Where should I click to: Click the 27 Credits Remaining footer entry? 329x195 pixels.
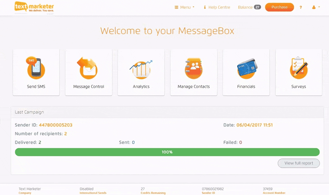point(153,191)
